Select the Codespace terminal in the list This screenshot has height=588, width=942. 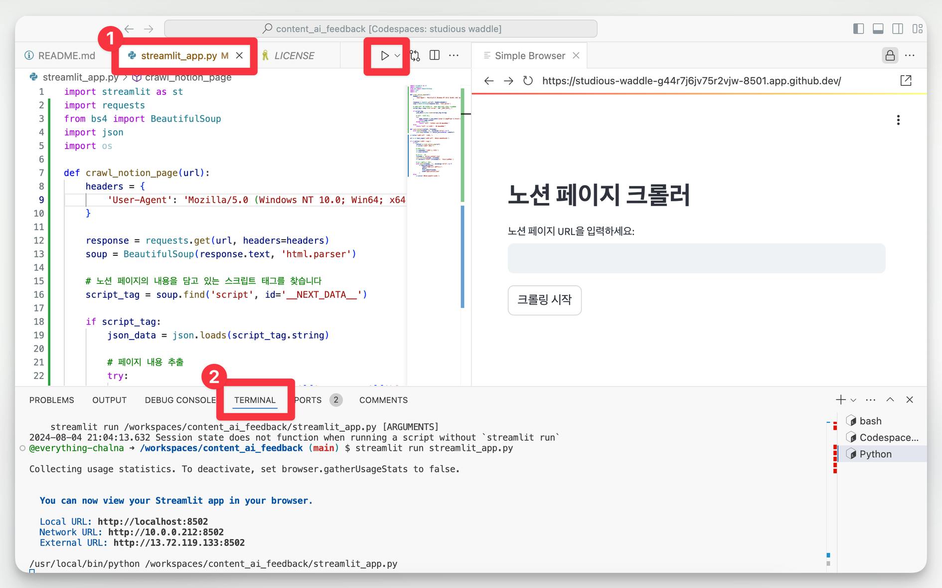click(883, 437)
